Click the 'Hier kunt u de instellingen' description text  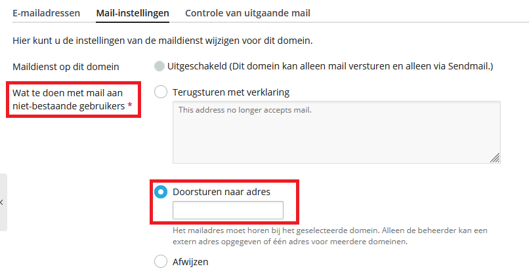[163, 41]
